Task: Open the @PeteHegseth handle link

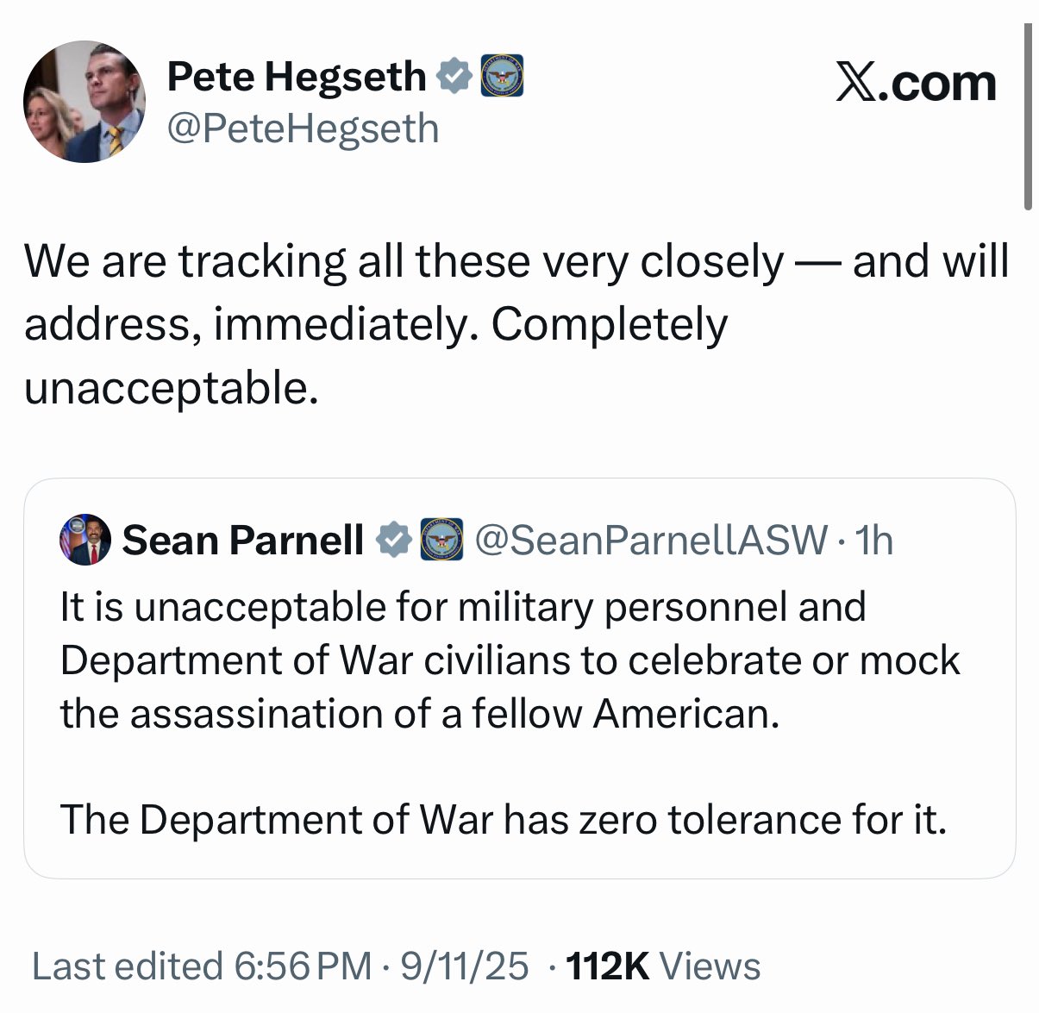Action: point(303,128)
